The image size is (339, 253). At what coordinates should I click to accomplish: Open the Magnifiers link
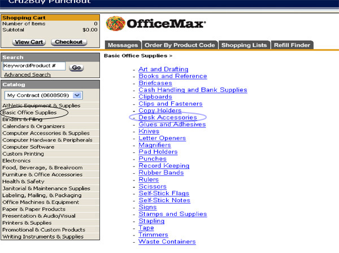point(155,145)
